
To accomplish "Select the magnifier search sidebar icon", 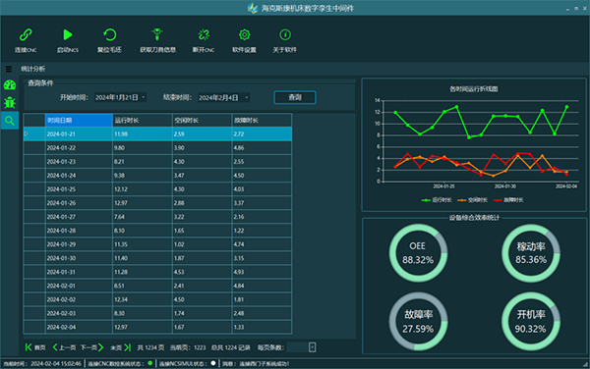I will (10, 121).
